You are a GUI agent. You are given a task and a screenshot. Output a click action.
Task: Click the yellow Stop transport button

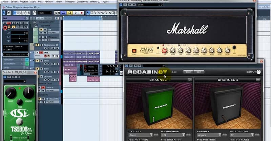(70, 13)
